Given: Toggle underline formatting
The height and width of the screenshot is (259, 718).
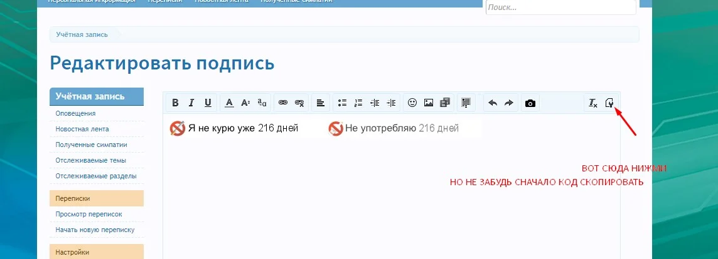Looking at the screenshot, I should (x=208, y=103).
